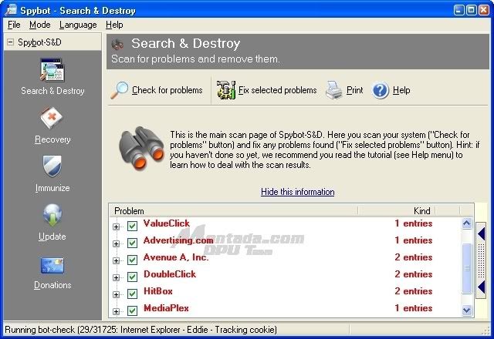Open the Mode menu

[39, 25]
